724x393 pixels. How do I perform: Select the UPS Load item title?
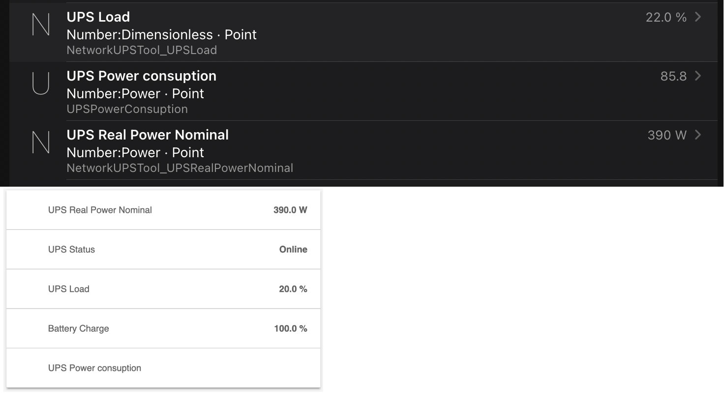pyautogui.click(x=98, y=17)
